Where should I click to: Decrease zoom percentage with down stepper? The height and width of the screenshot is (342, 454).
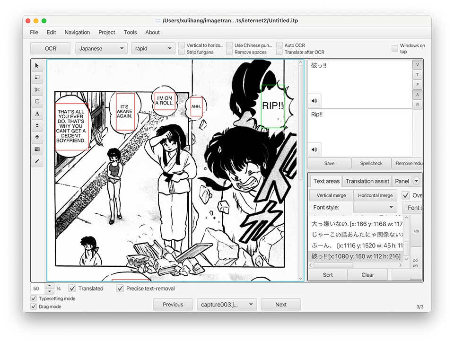coord(50,291)
